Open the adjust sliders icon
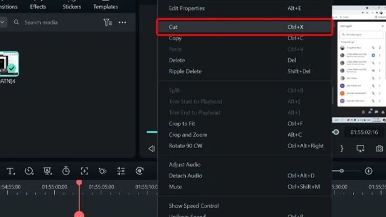Screen dimensions: 386x217 coord(121,171)
